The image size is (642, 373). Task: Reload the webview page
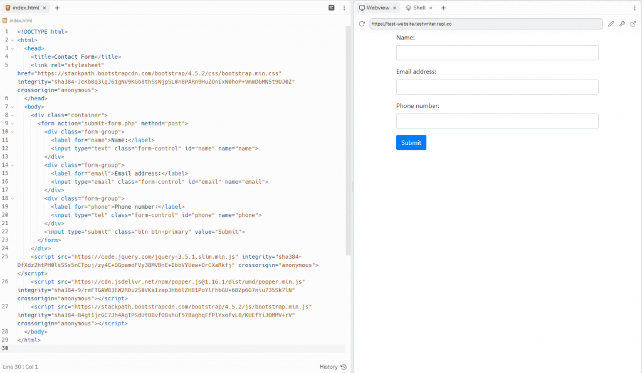coord(362,24)
